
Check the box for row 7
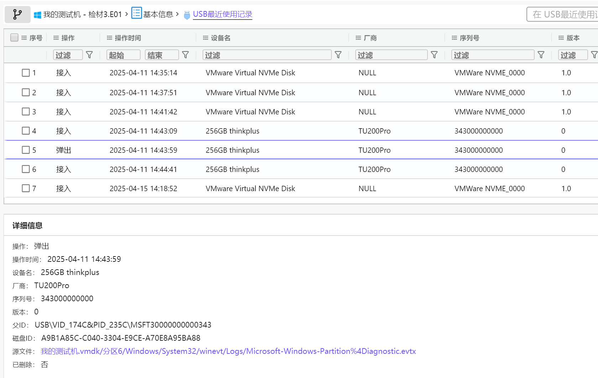pyautogui.click(x=26, y=188)
